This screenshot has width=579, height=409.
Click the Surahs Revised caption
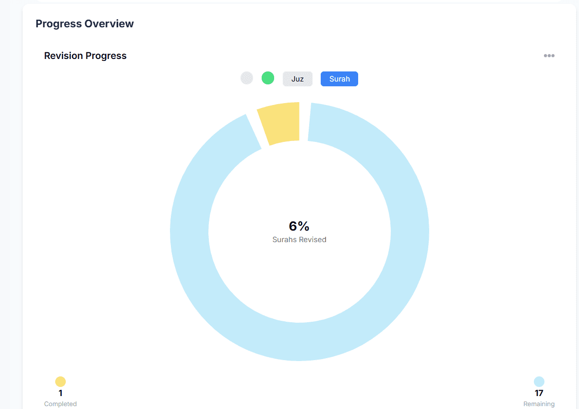(x=299, y=239)
